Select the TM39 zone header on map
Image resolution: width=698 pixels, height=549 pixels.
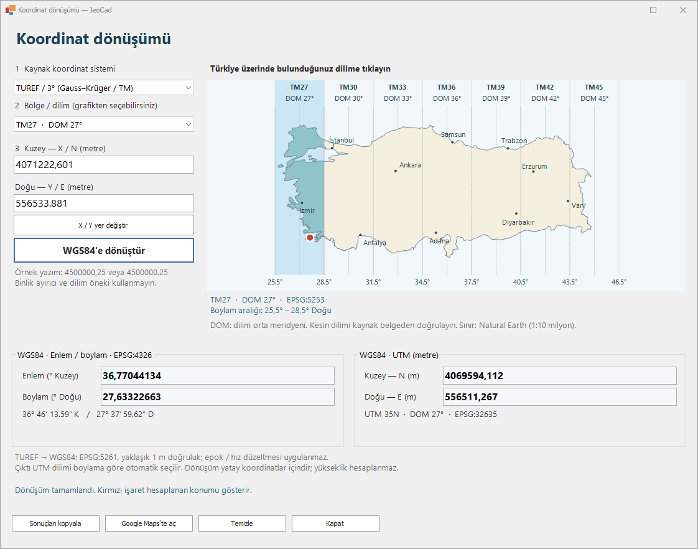tap(496, 93)
